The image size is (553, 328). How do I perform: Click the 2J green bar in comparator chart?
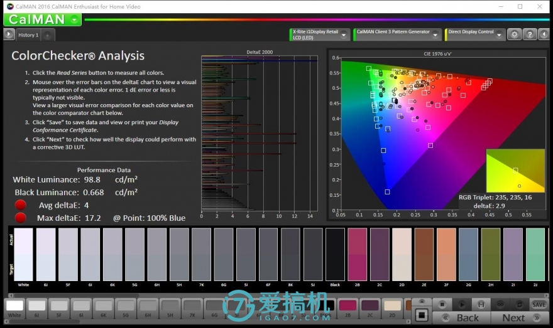pos(535,255)
